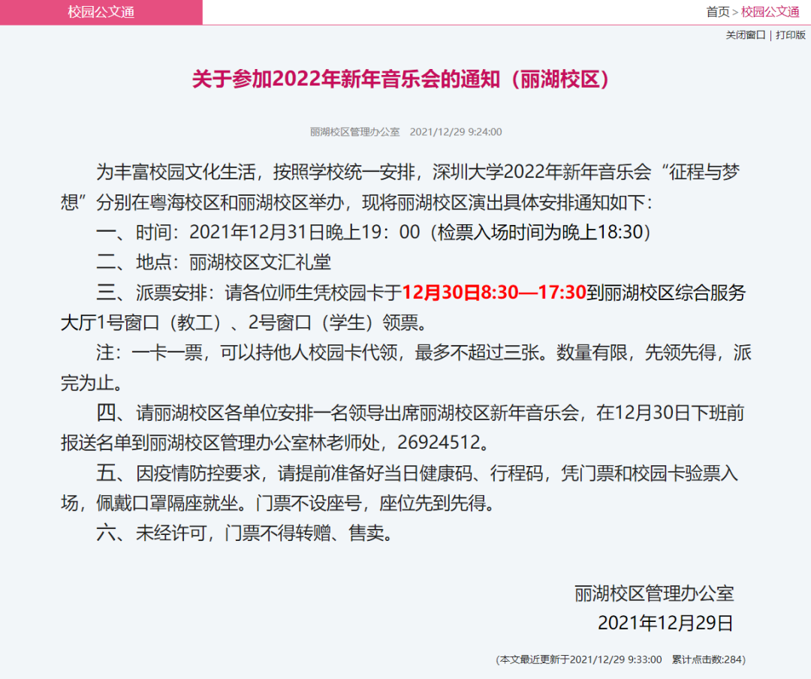Click the note line starting 注：一卡一票

[x=405, y=368]
